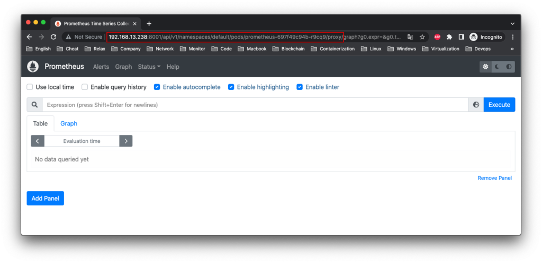Viewport: 542px width, 263px height.
Task: Select the auto contrast theme icon
Action: pos(509,67)
